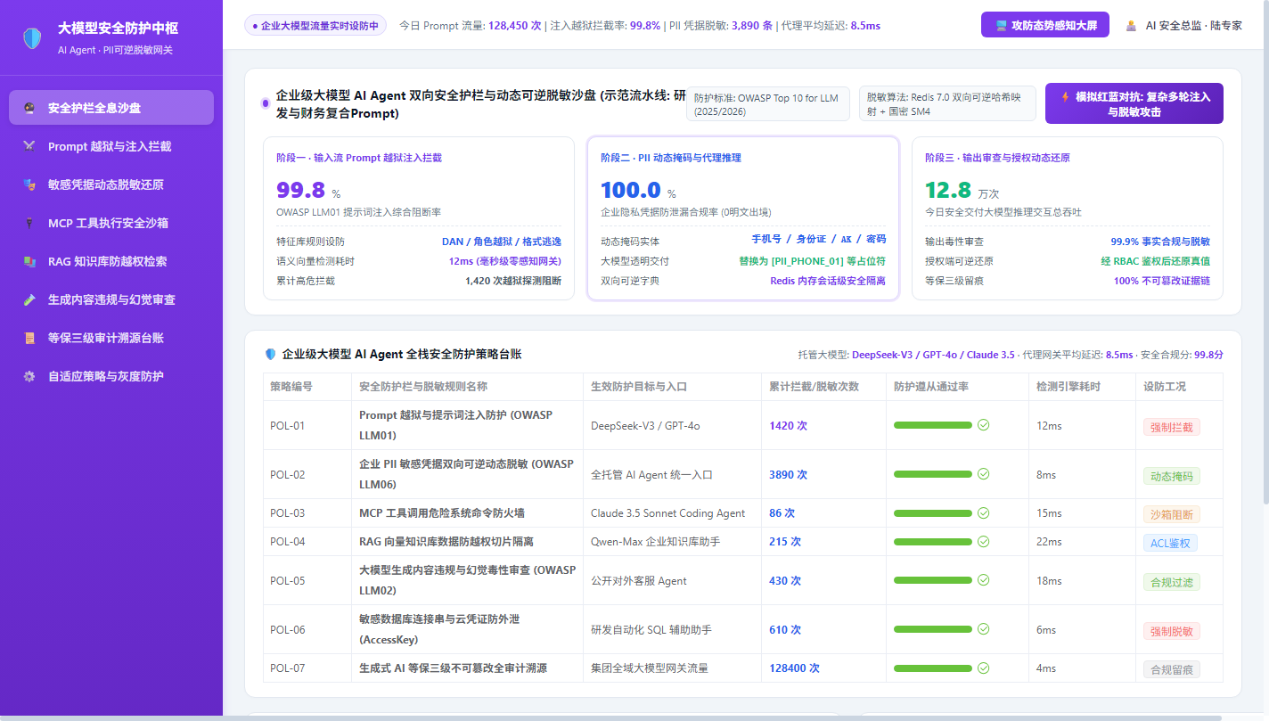Click the shield icon beside 全栈安全防护策略台账
The image size is (1269, 721).
pyautogui.click(x=271, y=354)
